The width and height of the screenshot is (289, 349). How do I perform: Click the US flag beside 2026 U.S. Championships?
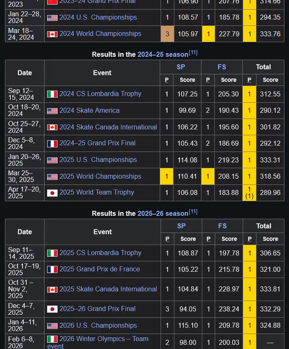tap(52, 326)
